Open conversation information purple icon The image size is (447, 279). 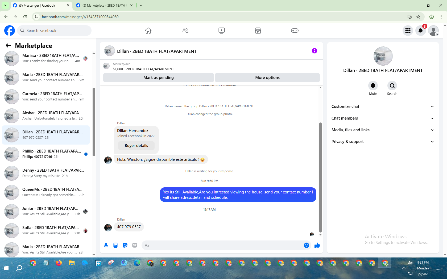(314, 51)
